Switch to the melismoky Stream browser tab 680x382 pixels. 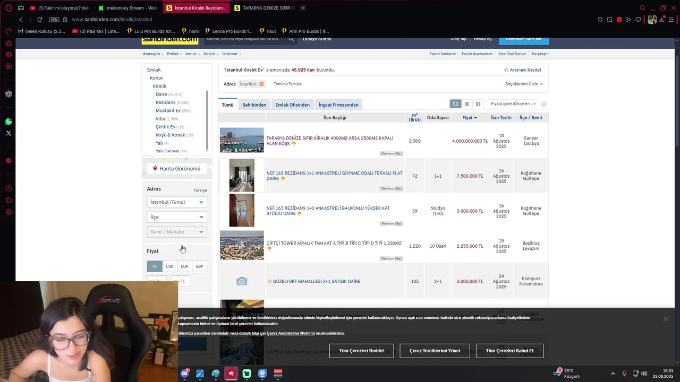tap(127, 8)
